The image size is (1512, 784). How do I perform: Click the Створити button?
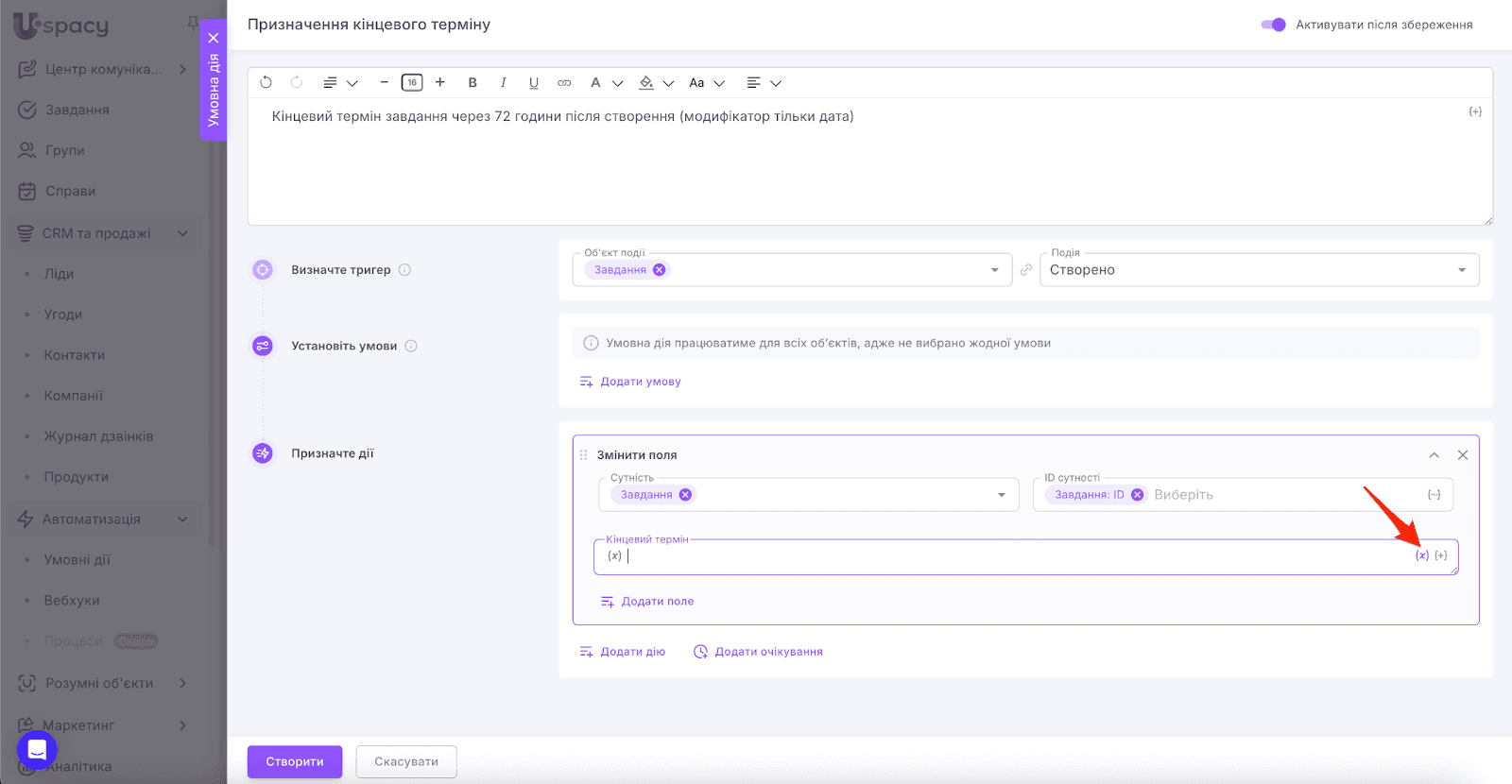(295, 761)
